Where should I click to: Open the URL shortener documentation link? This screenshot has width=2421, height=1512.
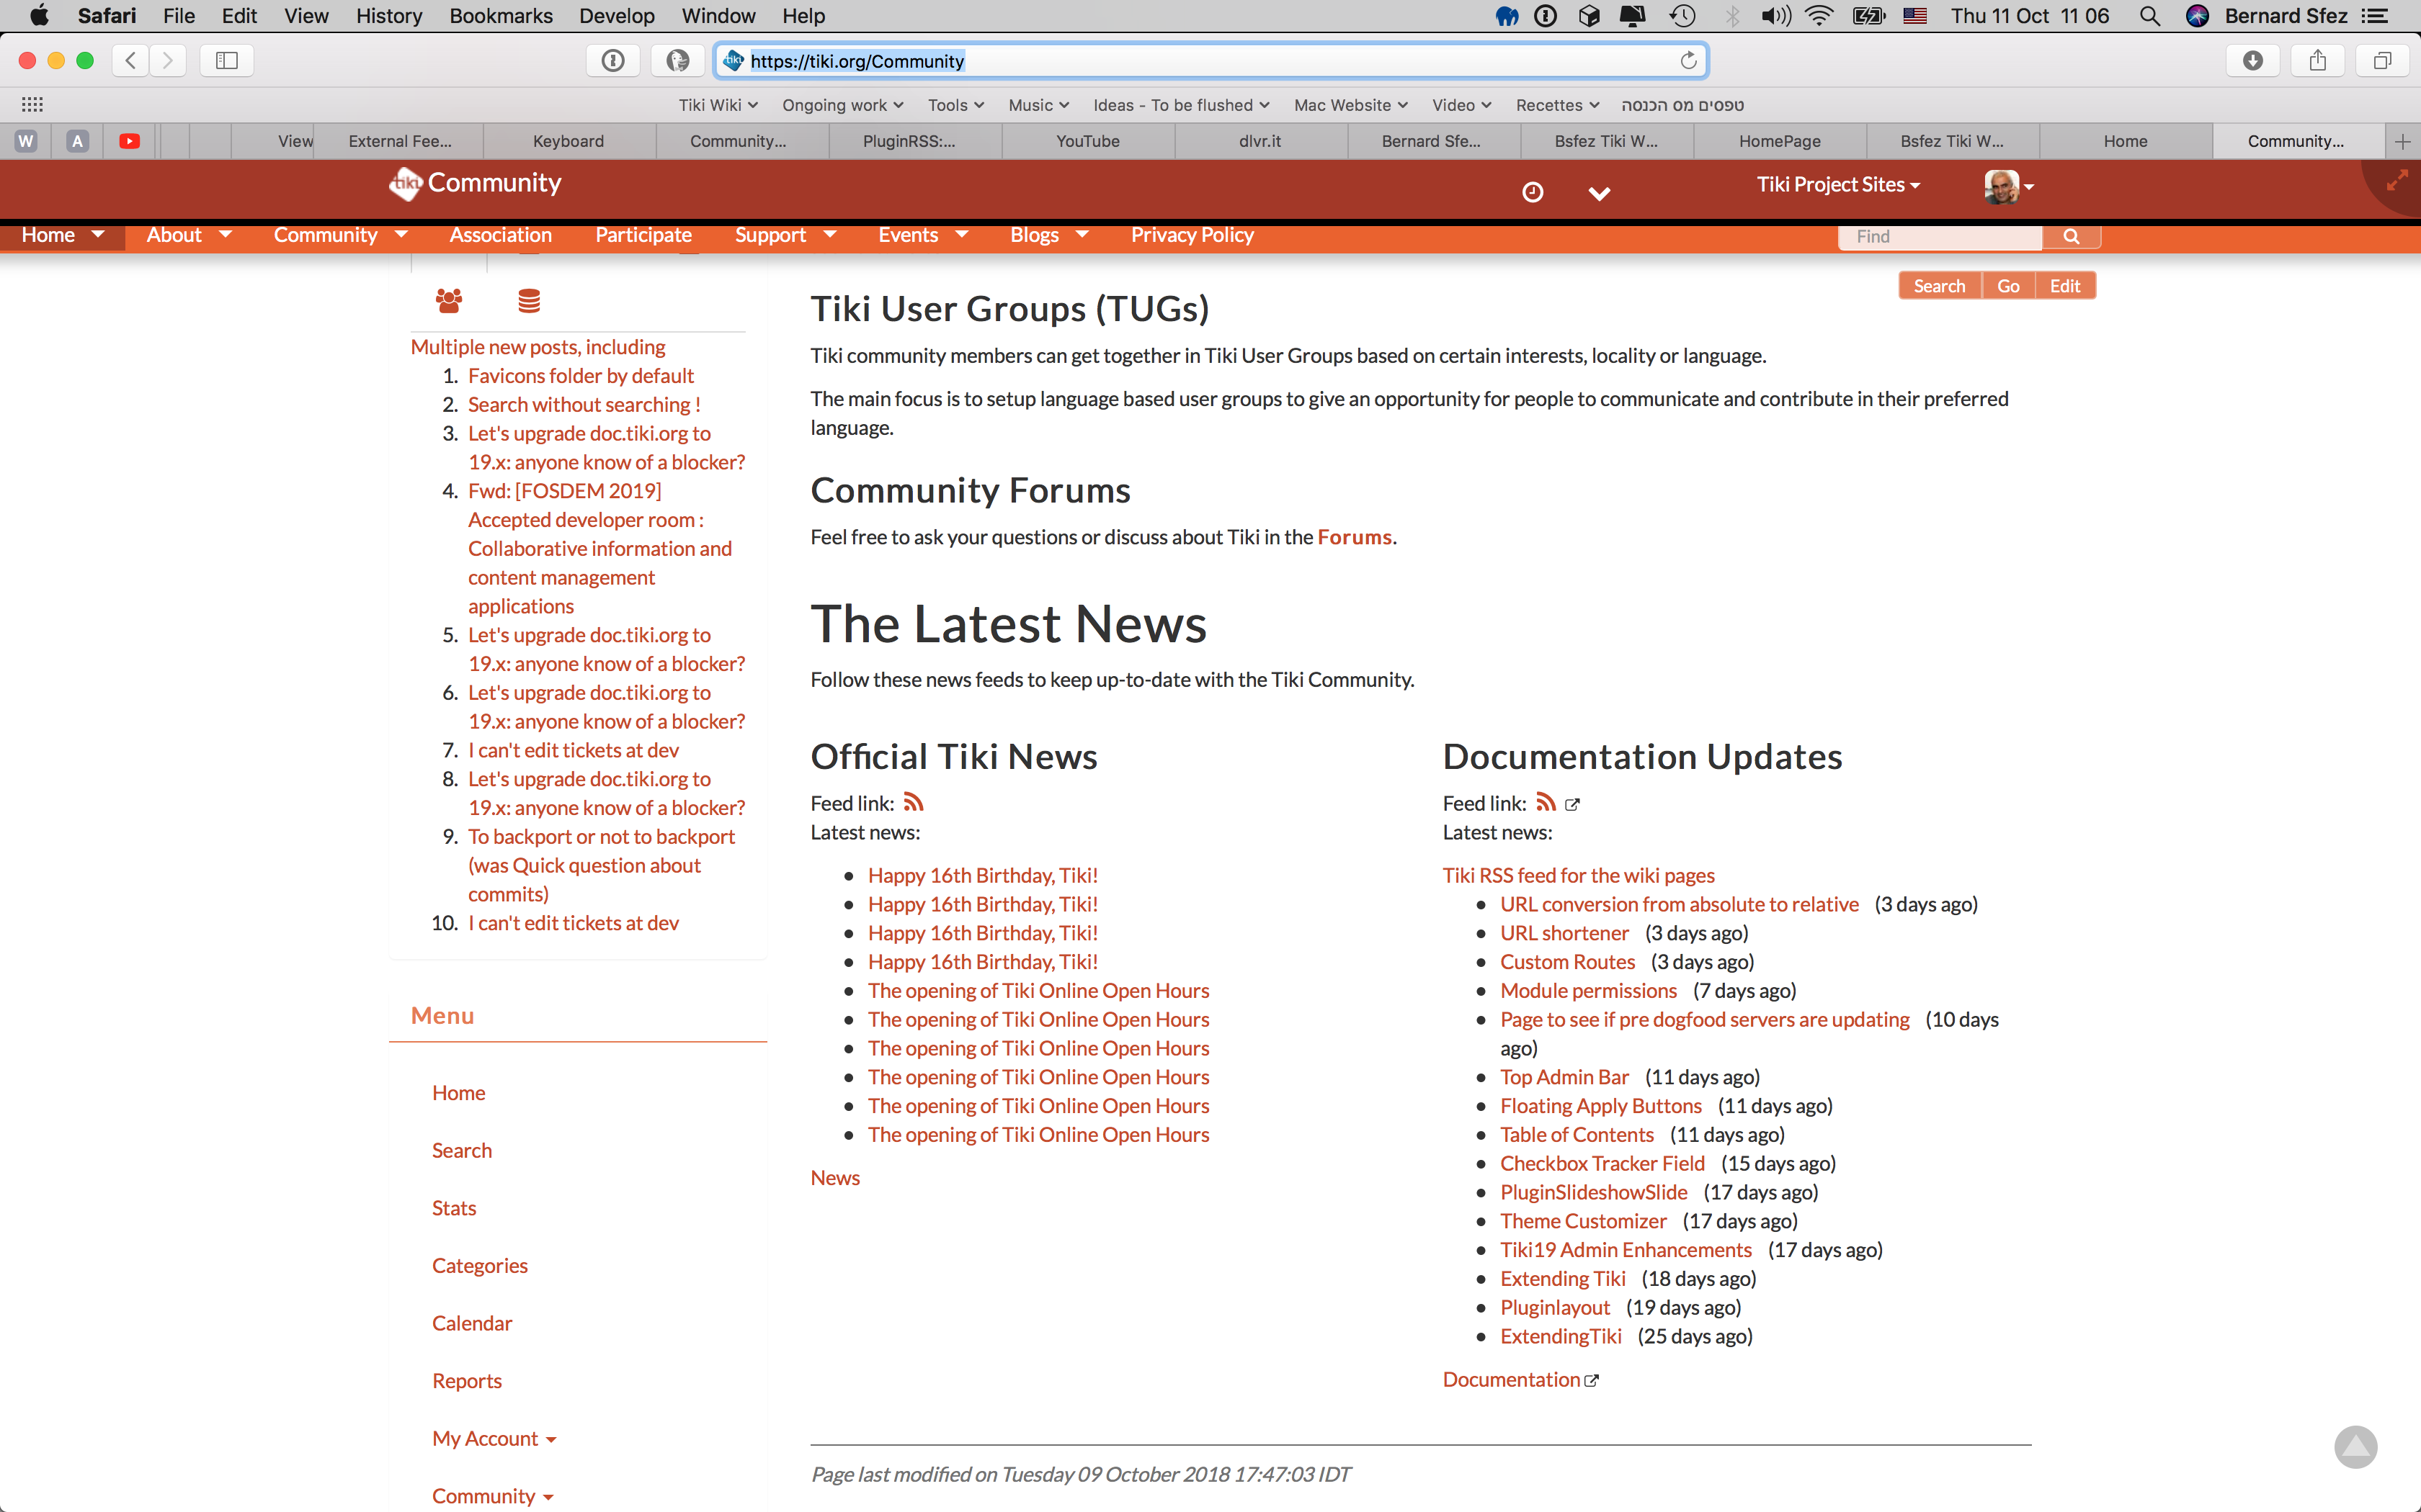1564,933
